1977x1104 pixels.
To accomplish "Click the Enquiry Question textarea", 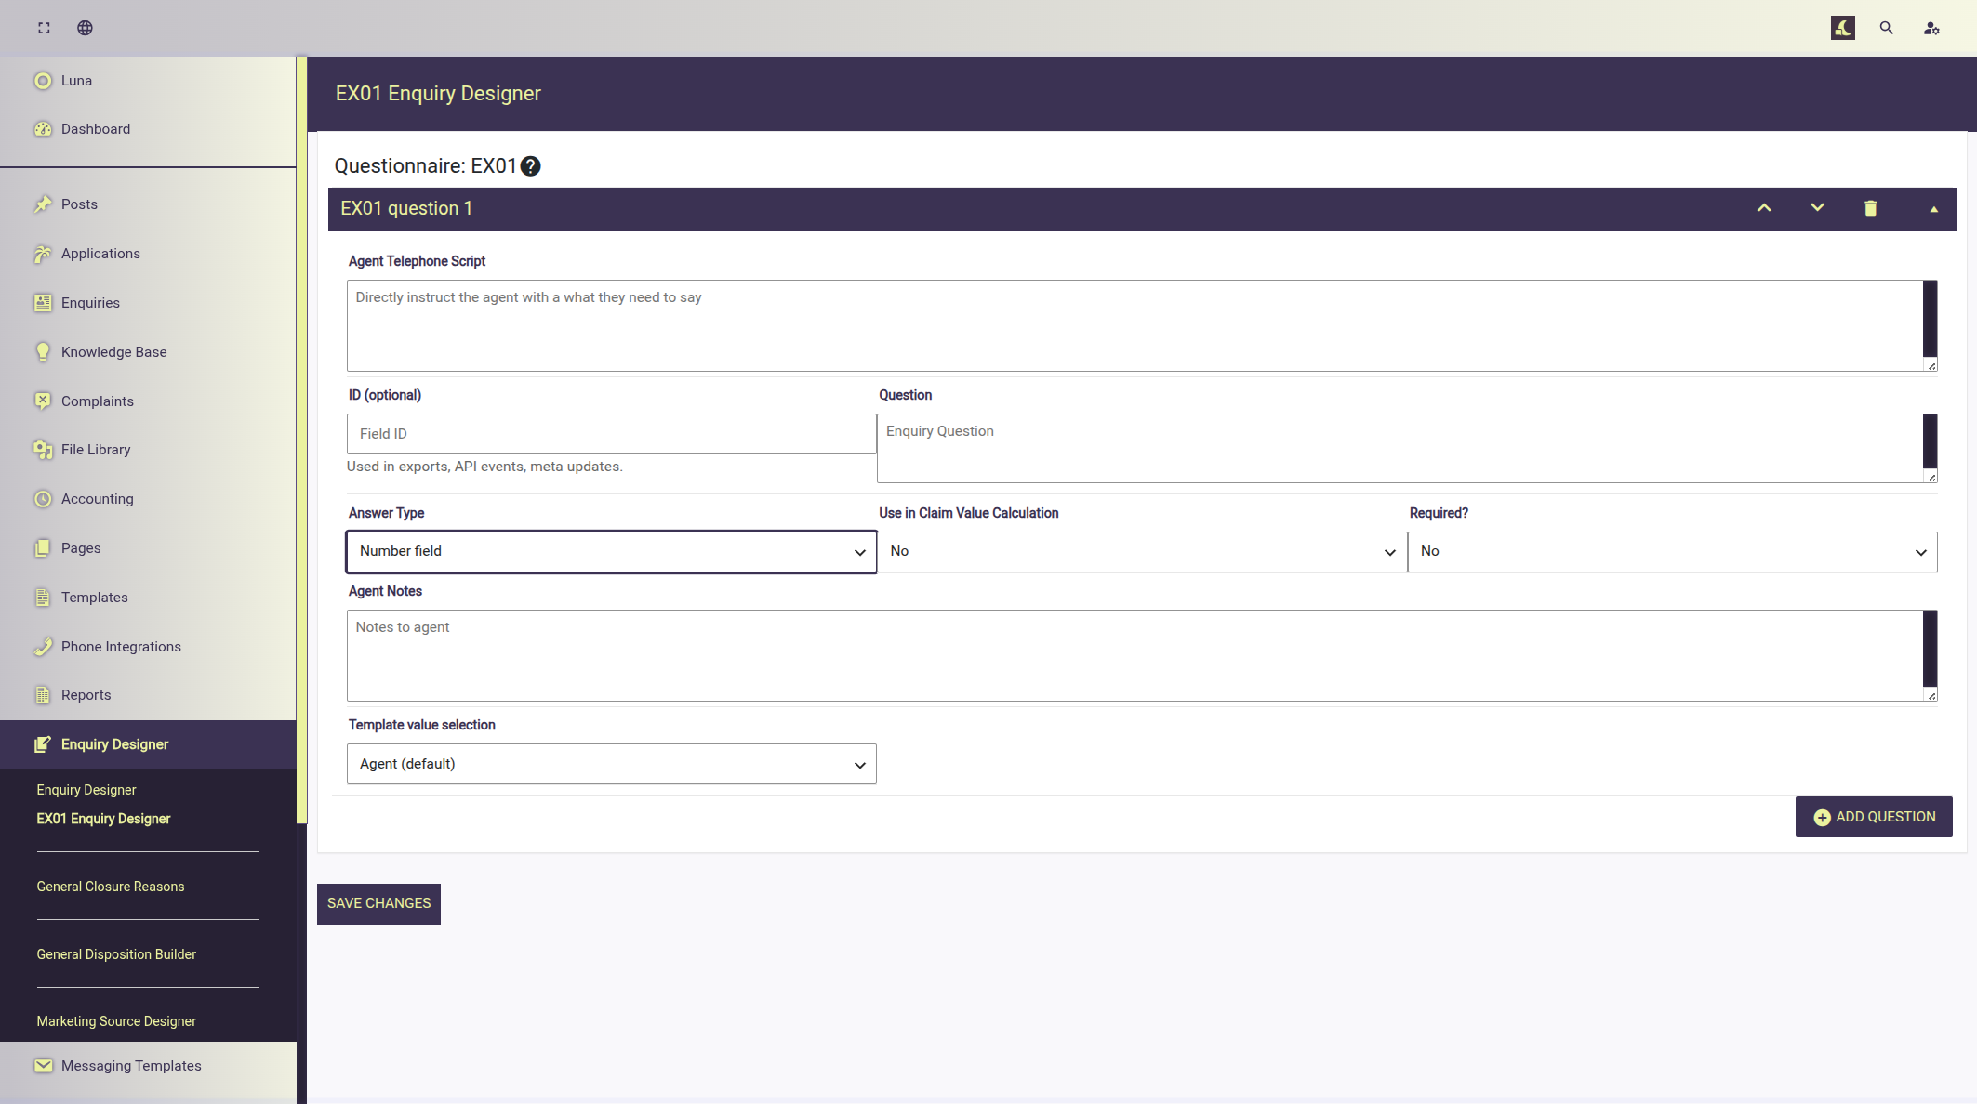I will 1407,448.
